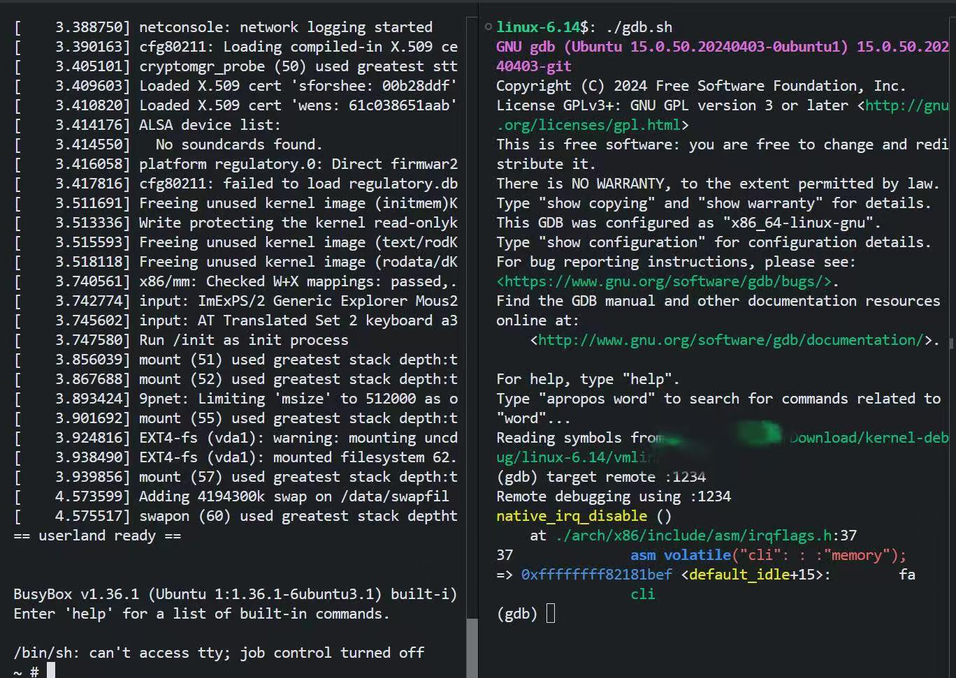Open the gpl.html license link
The height and width of the screenshot is (678, 956).
[586, 124]
